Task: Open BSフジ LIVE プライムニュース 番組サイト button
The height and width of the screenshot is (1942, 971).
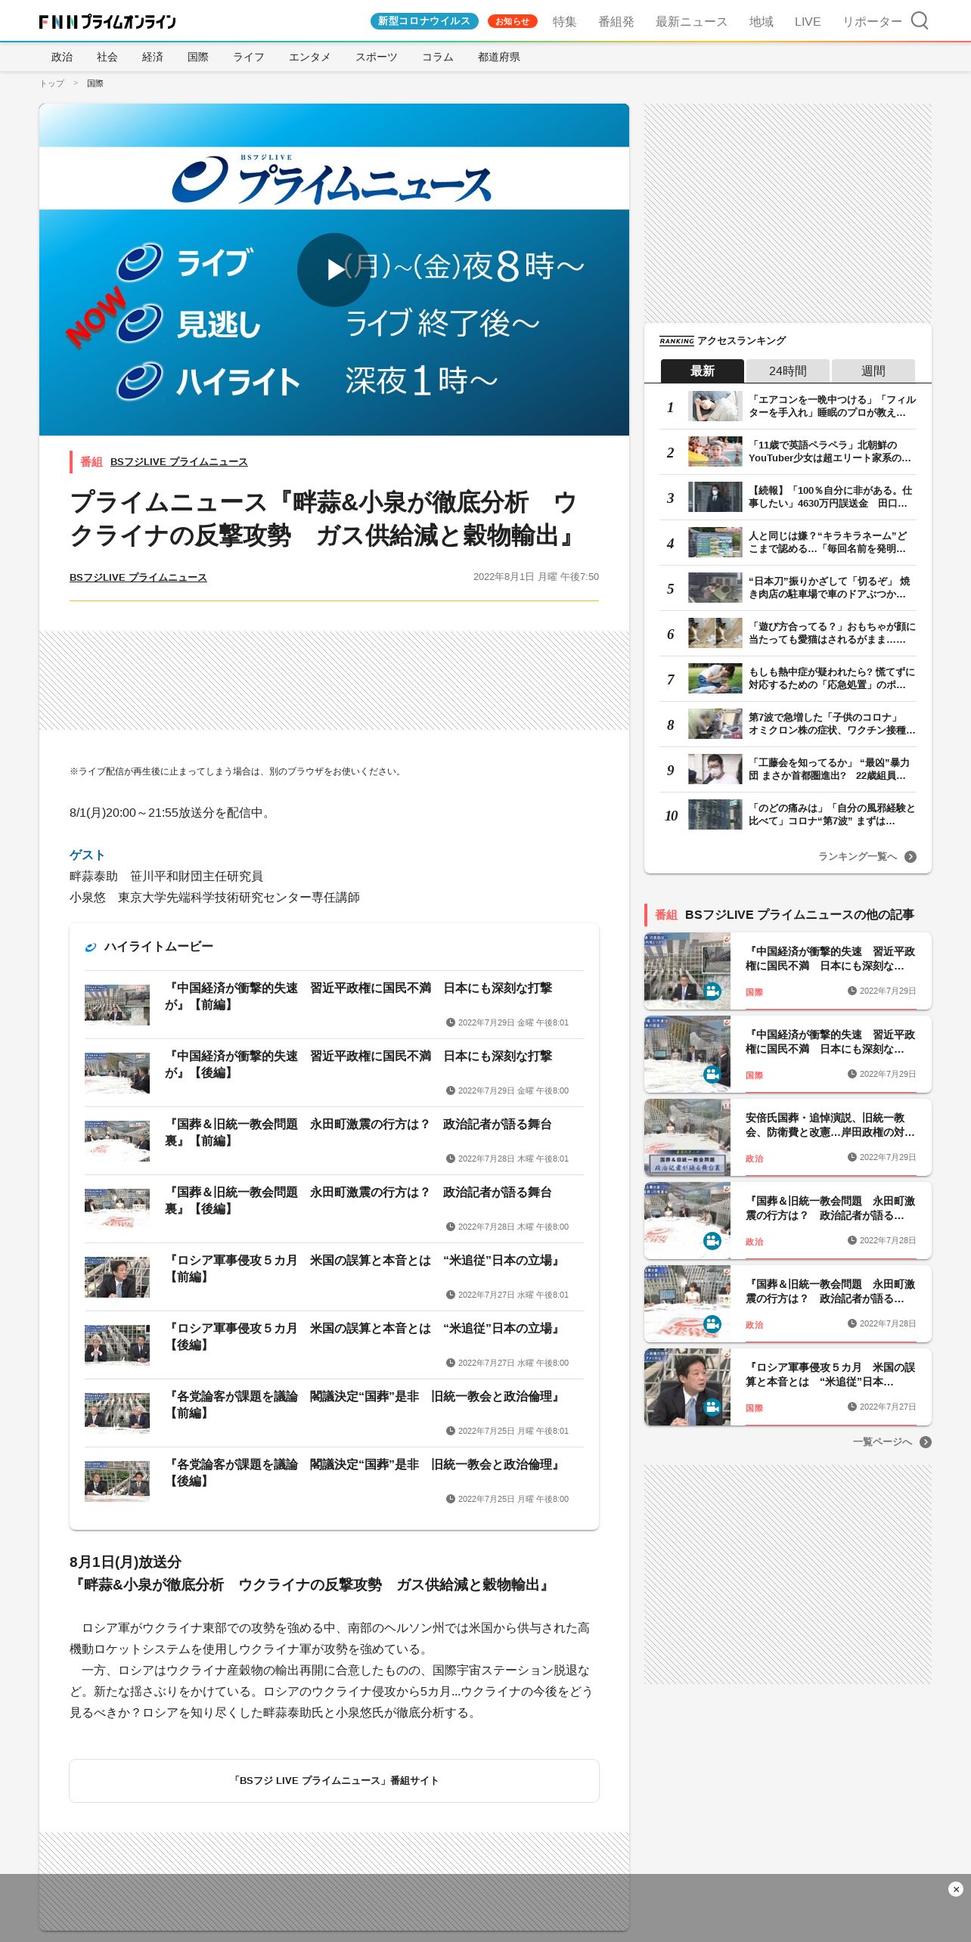Action: [x=334, y=1781]
